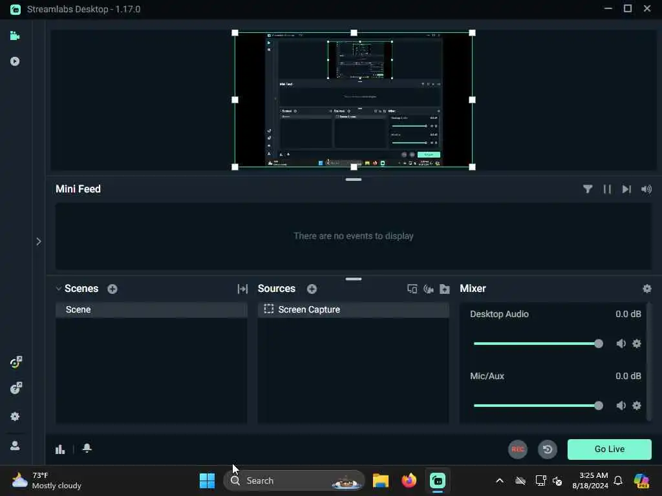Add a source folder with the folder icon

click(445, 289)
